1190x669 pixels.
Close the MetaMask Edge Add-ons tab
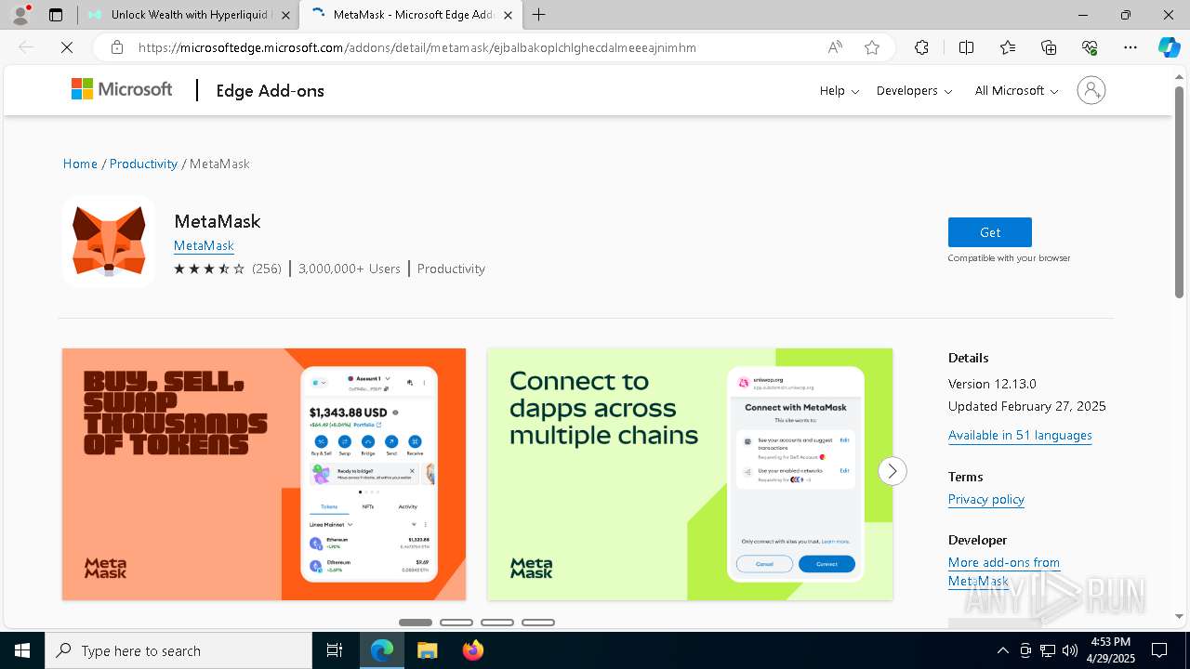[508, 15]
